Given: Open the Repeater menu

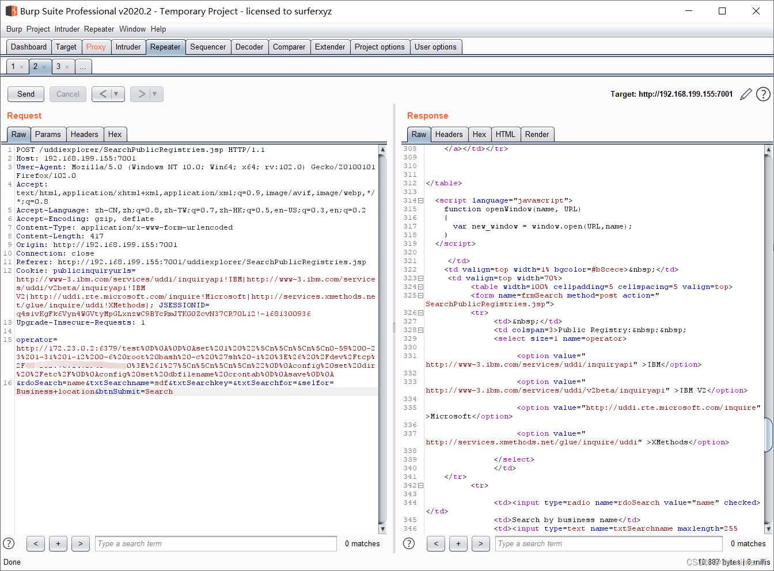Looking at the screenshot, I should [99, 29].
